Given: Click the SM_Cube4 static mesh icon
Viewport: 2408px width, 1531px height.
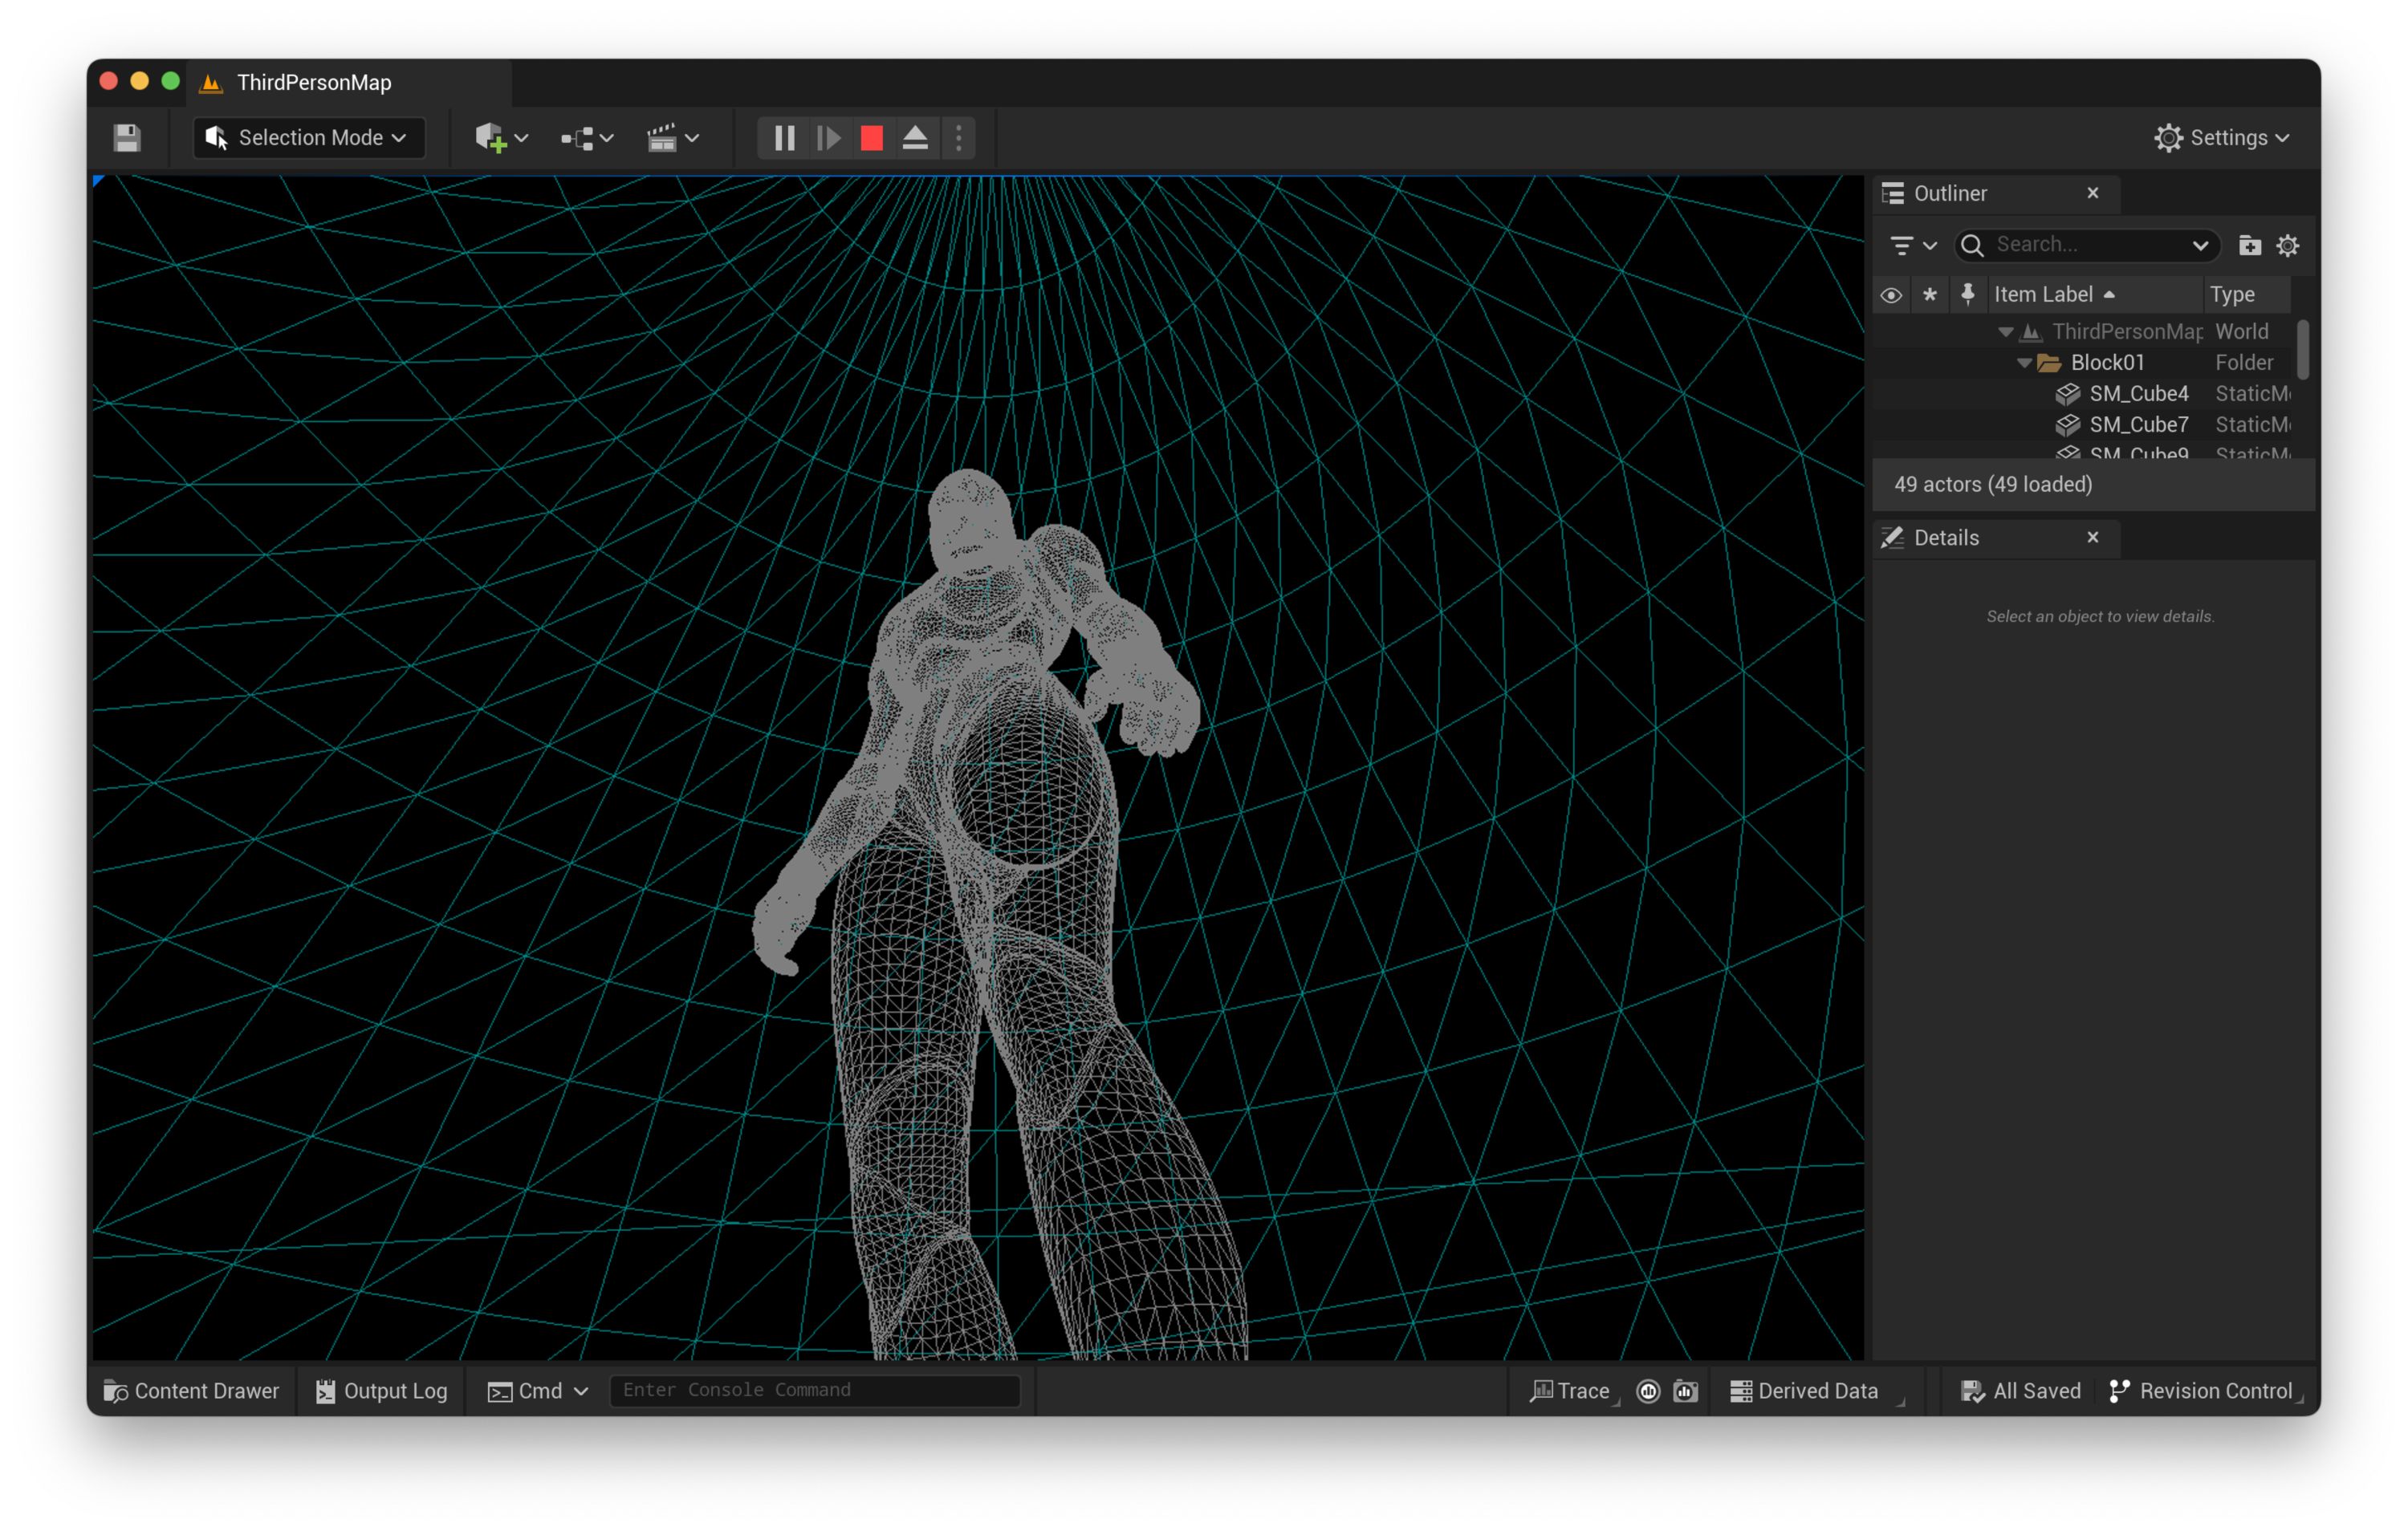Looking at the screenshot, I should click(2067, 394).
